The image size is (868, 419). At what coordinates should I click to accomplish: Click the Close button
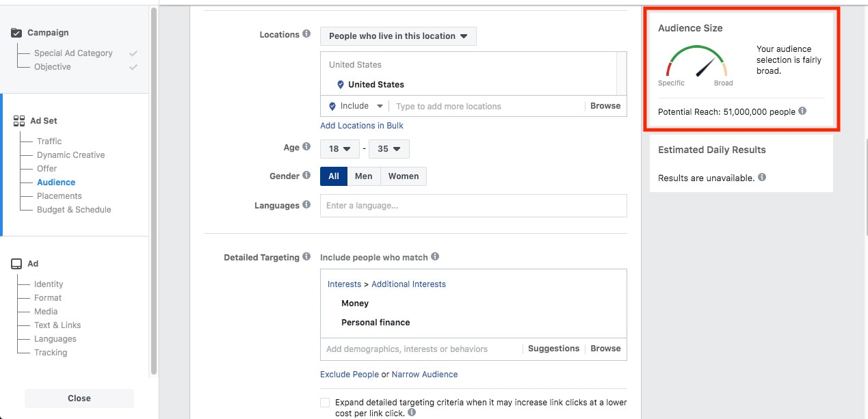click(79, 398)
